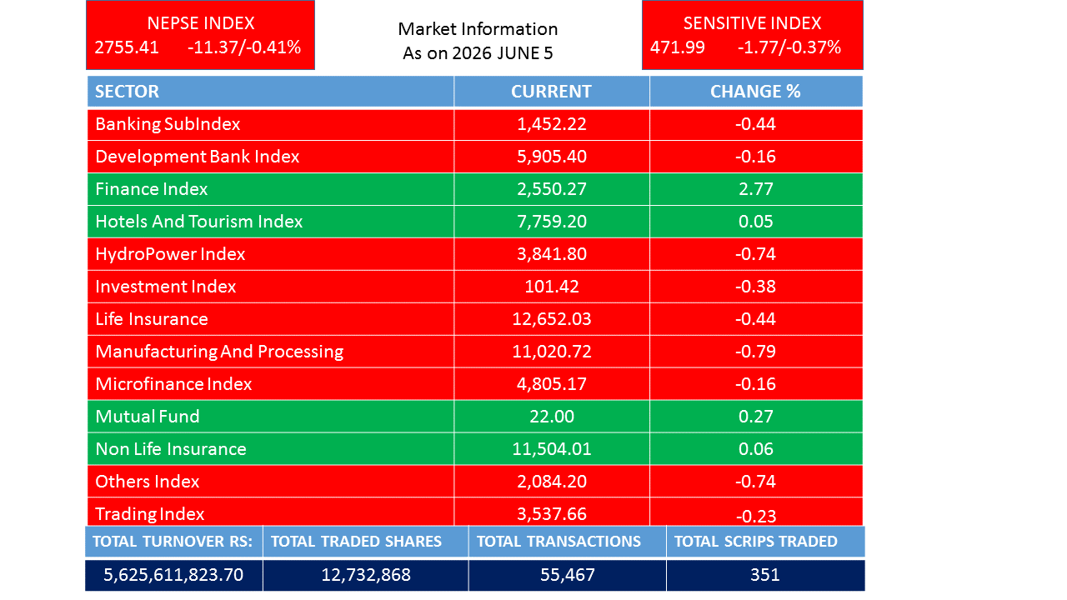
Task: Select the CHANGE % column header
Action: tap(756, 92)
